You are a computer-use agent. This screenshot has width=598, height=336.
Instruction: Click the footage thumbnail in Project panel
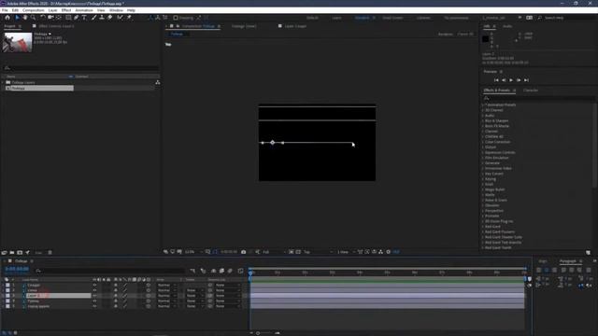pyautogui.click(x=18, y=42)
